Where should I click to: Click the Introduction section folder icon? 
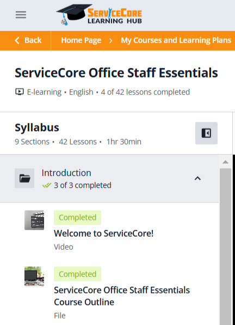coord(24,178)
